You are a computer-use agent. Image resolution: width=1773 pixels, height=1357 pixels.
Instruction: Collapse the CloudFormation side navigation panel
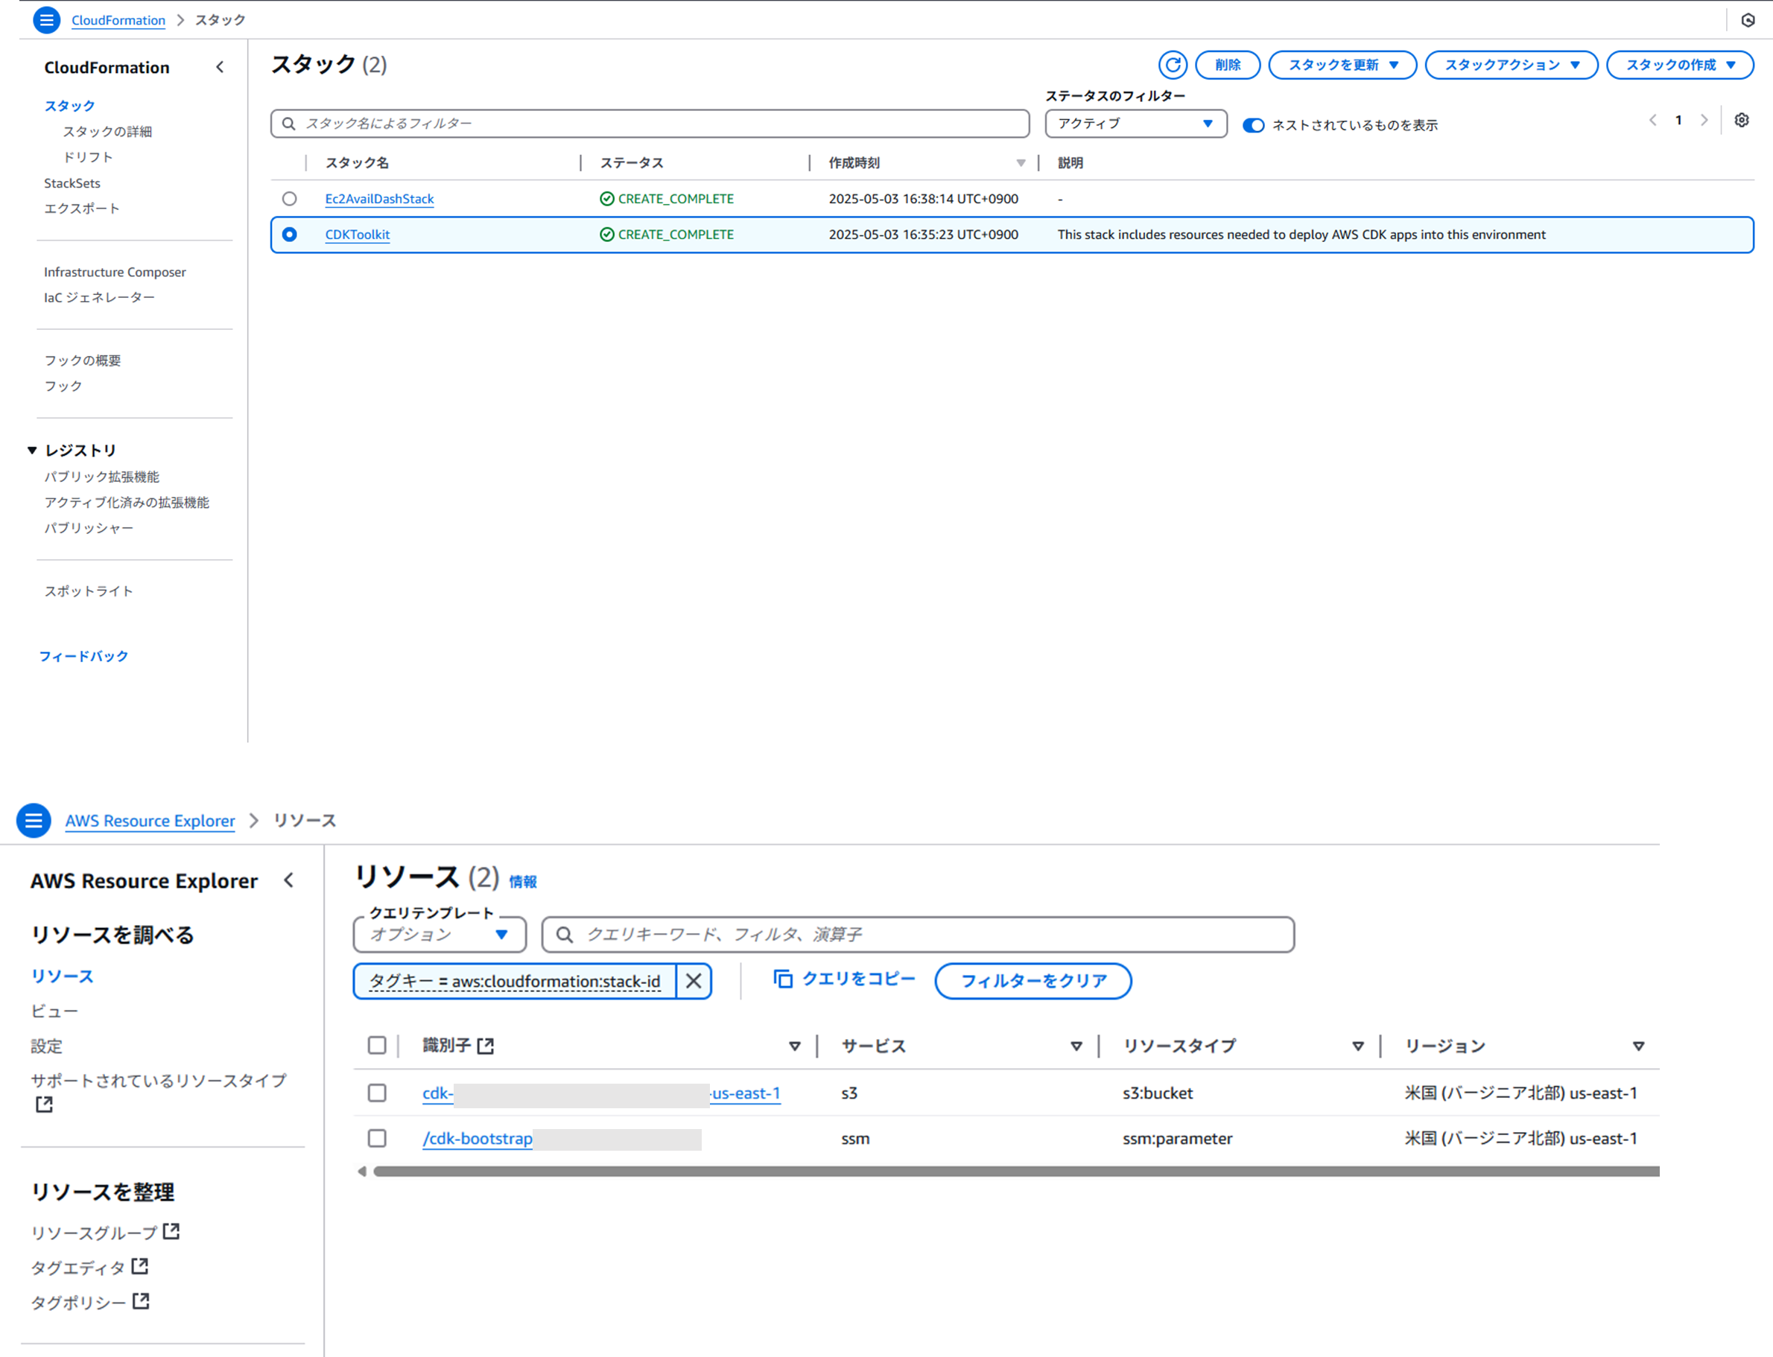tap(220, 67)
